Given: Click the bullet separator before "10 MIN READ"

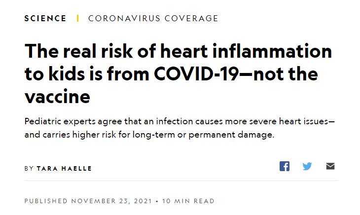Looking at the screenshot, I should tap(157, 201).
